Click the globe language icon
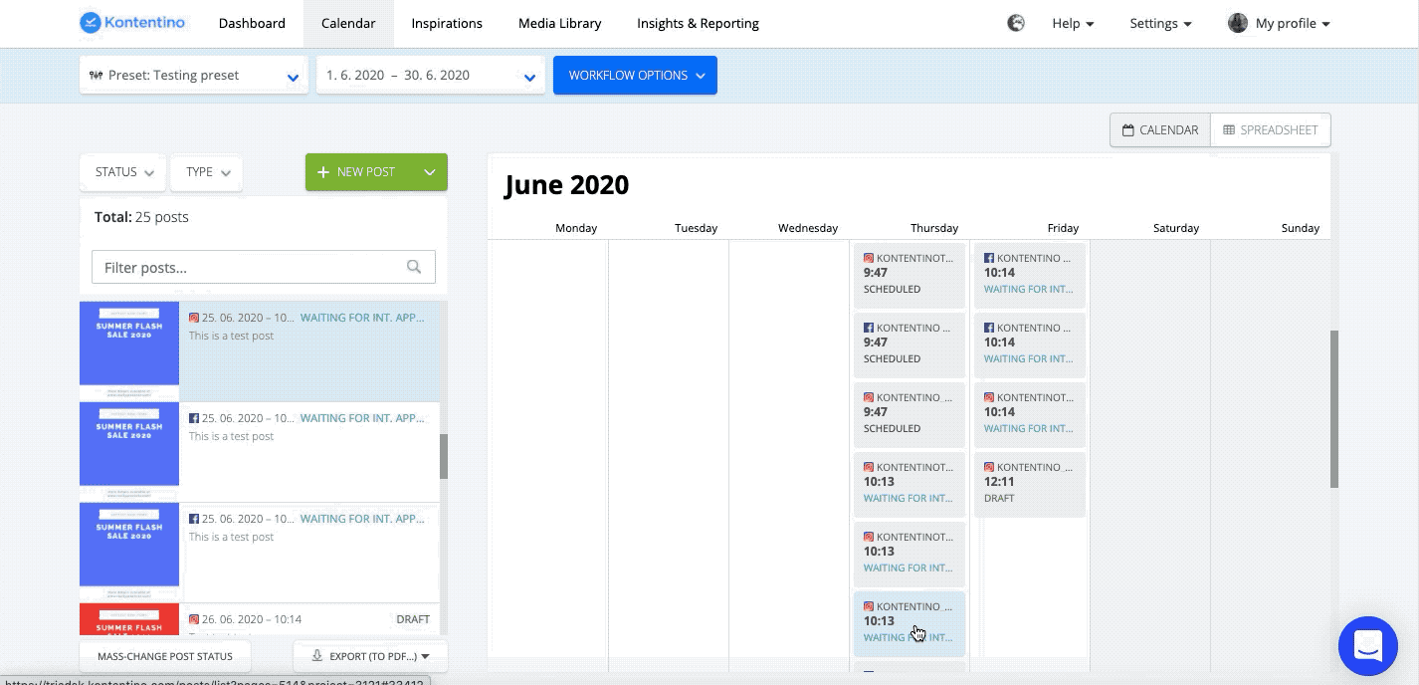This screenshot has width=1419, height=685. click(x=1016, y=23)
